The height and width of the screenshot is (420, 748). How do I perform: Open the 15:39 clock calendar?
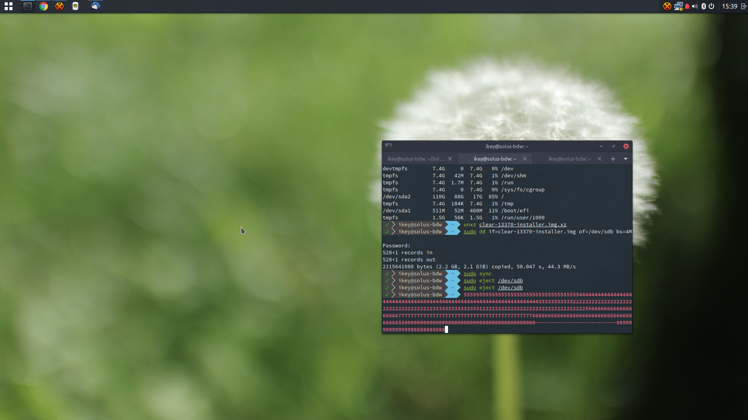pyautogui.click(x=730, y=6)
